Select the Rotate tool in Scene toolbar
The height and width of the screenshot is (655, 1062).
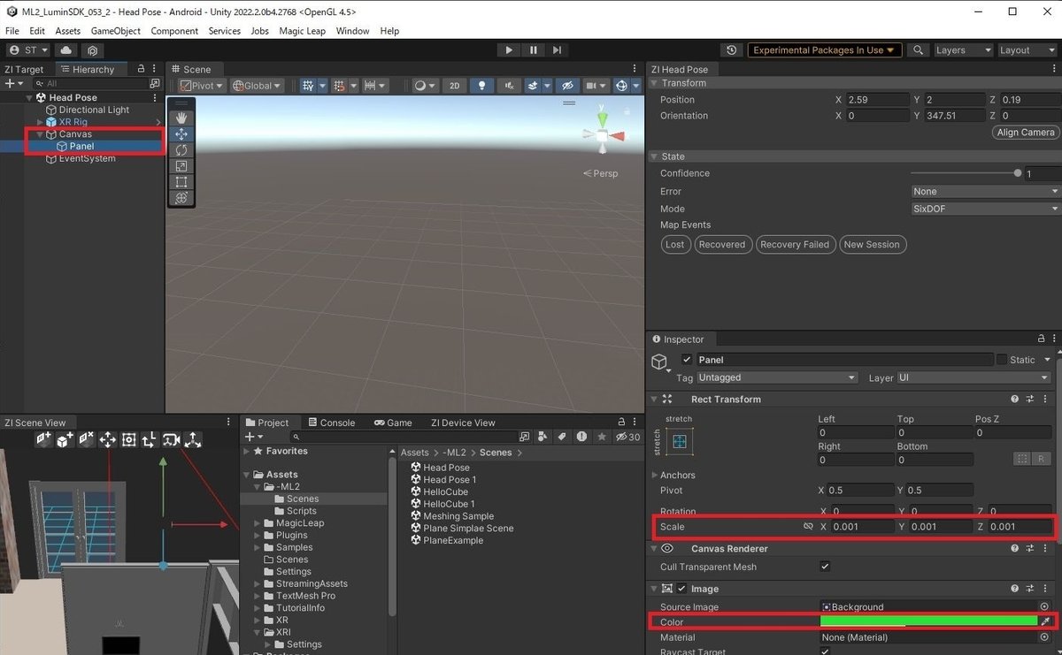point(181,150)
